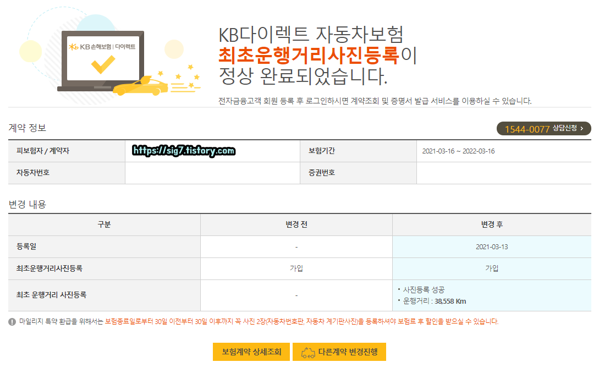The width and height of the screenshot is (599, 373).
Task: Click the 변경 전 column header
Action: 296,224
